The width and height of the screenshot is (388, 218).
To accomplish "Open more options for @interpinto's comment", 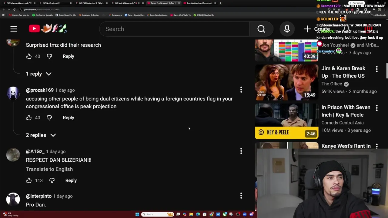I will click(241, 196).
